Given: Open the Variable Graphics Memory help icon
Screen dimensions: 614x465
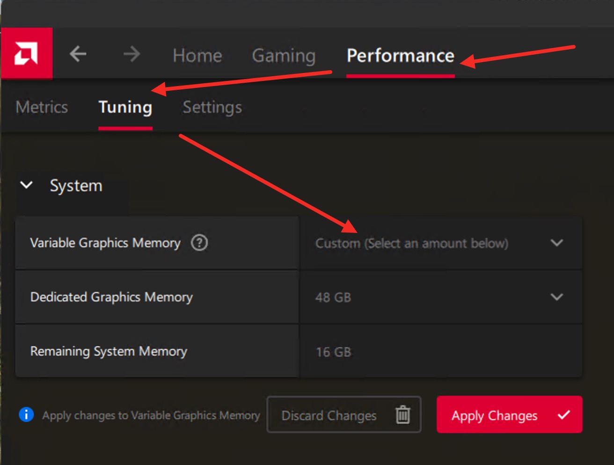Looking at the screenshot, I should click(x=199, y=243).
